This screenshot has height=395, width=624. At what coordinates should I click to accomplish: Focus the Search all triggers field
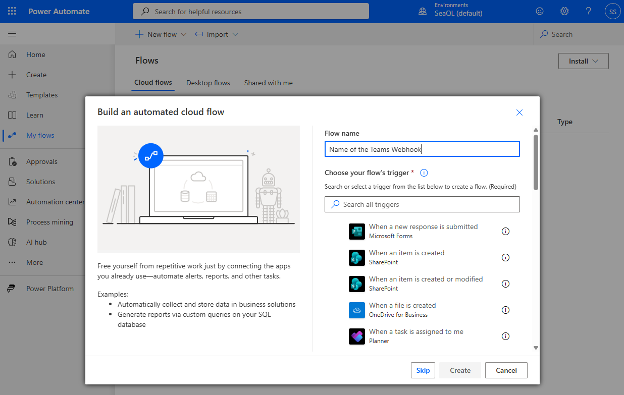(422, 204)
